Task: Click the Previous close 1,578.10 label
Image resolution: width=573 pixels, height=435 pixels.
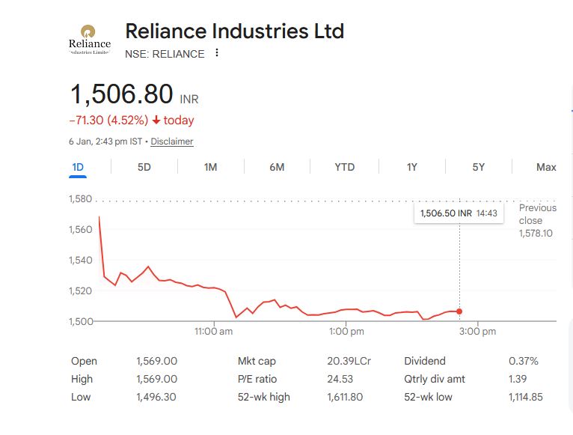Action: point(537,220)
